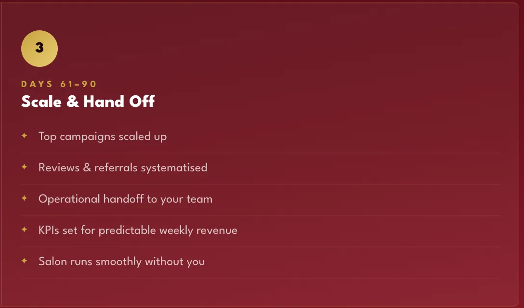This screenshot has width=524, height=308.
Task: Click the divider line under Top campaigns item
Action: click(261, 153)
